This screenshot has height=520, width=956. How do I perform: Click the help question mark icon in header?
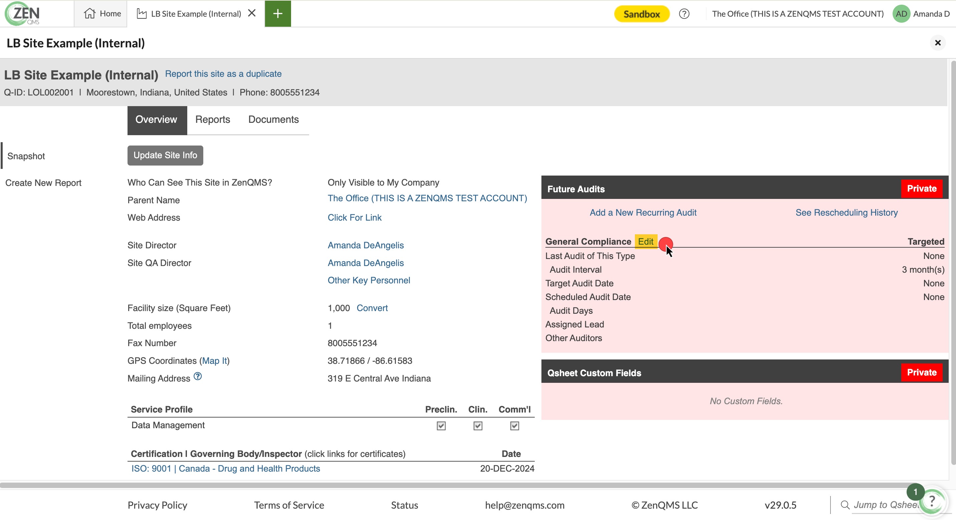(684, 14)
